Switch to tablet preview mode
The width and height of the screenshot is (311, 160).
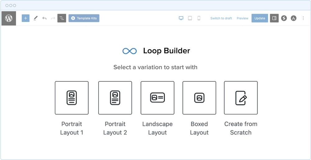190,18
